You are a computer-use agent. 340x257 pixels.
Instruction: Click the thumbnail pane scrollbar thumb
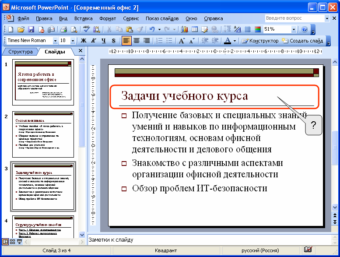82,105
